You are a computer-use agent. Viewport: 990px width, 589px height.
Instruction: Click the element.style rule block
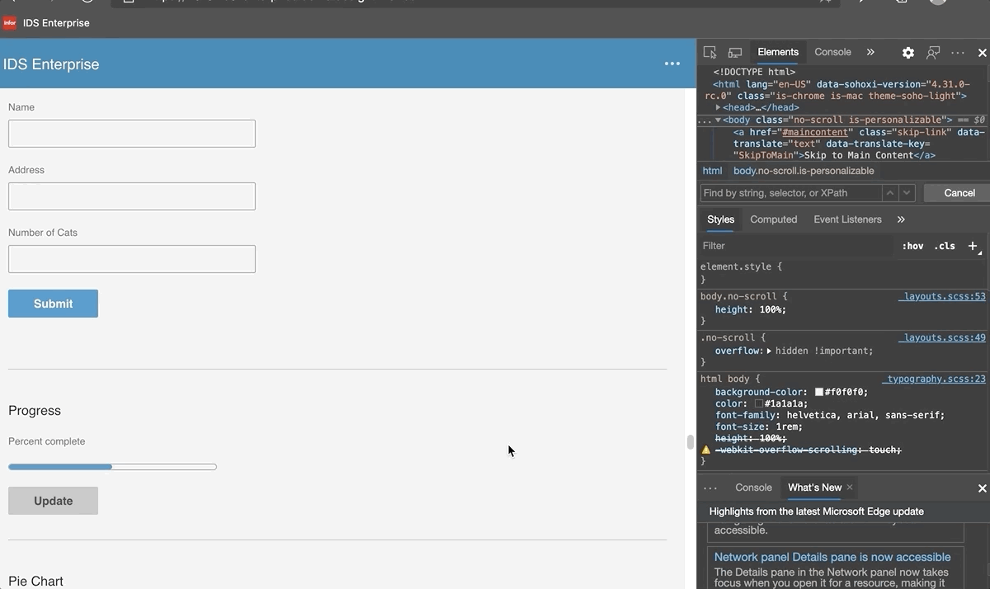[x=842, y=273]
